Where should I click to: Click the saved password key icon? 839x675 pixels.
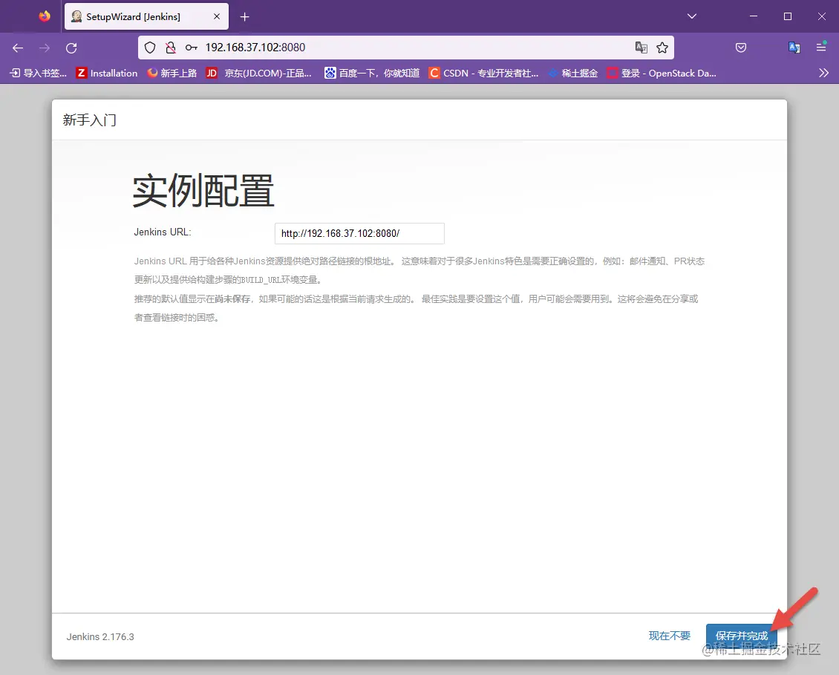pyautogui.click(x=191, y=48)
